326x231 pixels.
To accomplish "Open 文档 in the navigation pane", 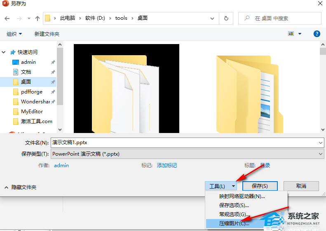I will [x=26, y=72].
